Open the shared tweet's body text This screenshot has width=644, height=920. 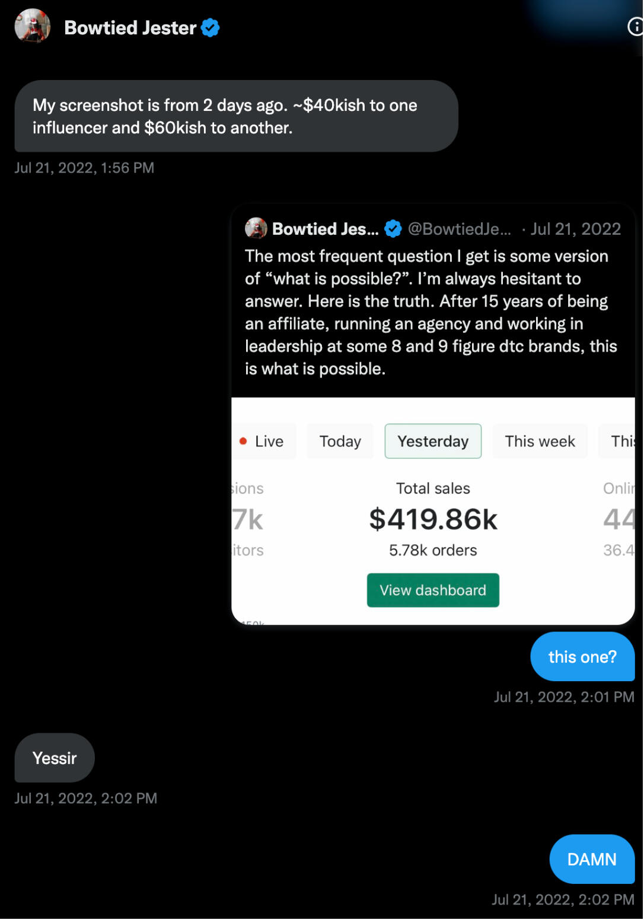click(x=431, y=312)
